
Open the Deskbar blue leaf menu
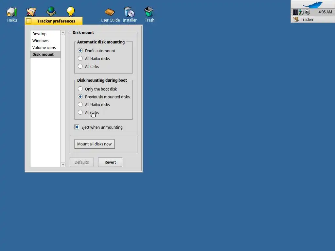point(313,4)
